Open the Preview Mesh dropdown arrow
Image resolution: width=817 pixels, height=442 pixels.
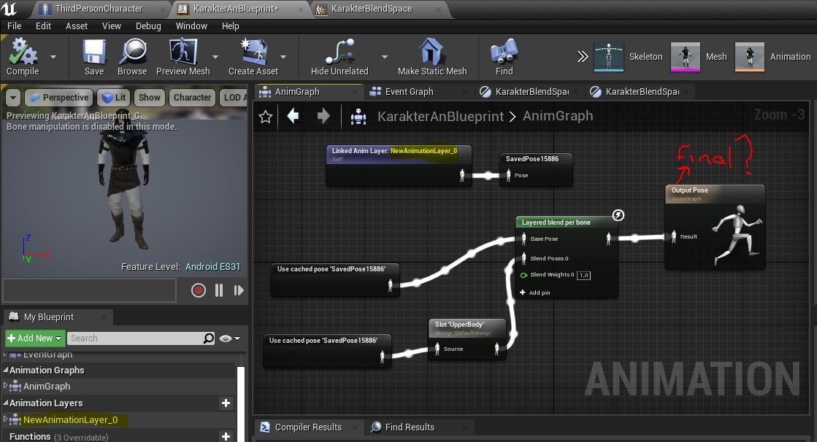[215, 57]
